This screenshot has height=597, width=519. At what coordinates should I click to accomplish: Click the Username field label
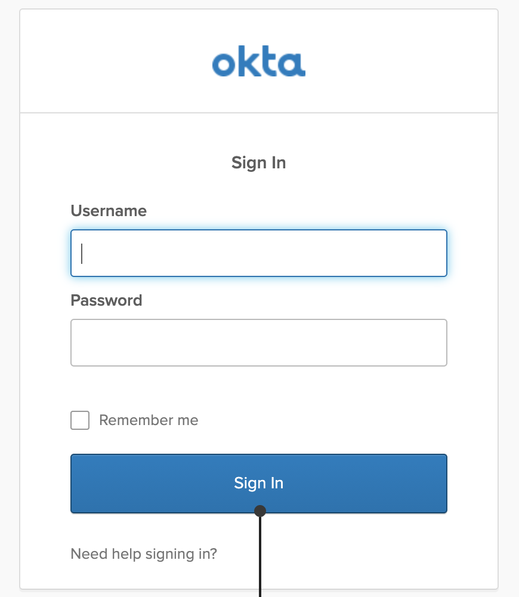(109, 211)
